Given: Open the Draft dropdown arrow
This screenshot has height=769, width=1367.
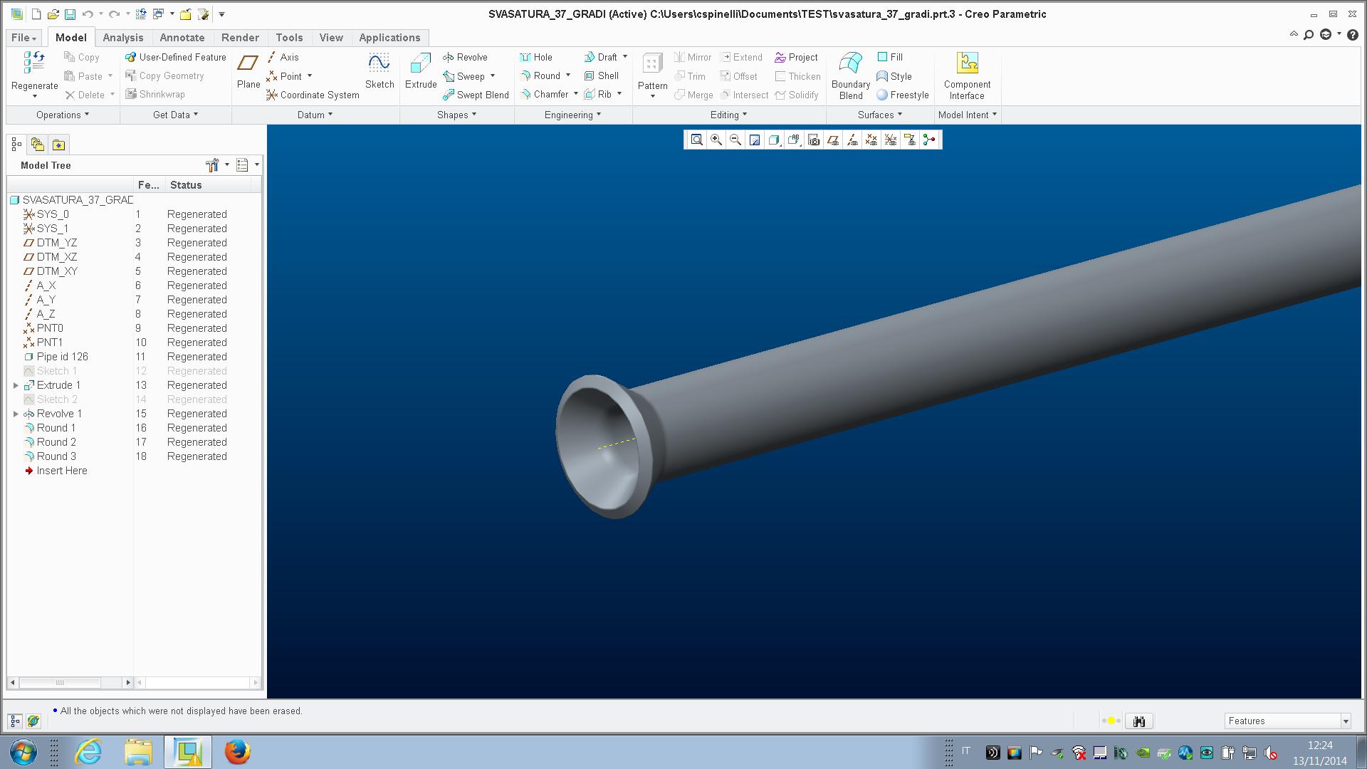Looking at the screenshot, I should point(625,57).
